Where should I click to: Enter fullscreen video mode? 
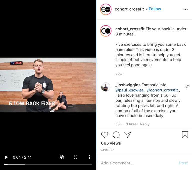point(76,157)
